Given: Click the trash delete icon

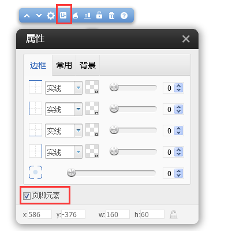Looking at the screenshot, I should pyautogui.click(x=111, y=16).
